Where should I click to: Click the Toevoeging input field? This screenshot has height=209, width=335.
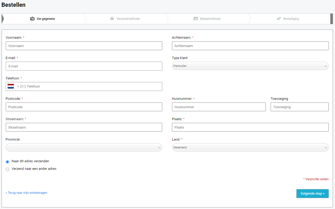[x=299, y=107]
